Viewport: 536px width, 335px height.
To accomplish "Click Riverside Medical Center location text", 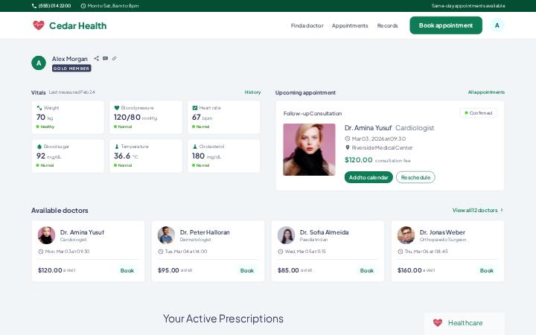I will 382,147.
